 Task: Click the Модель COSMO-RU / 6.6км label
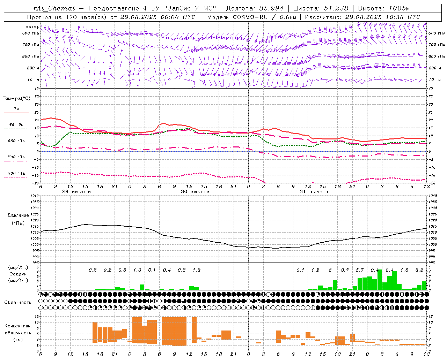tap(252, 17)
